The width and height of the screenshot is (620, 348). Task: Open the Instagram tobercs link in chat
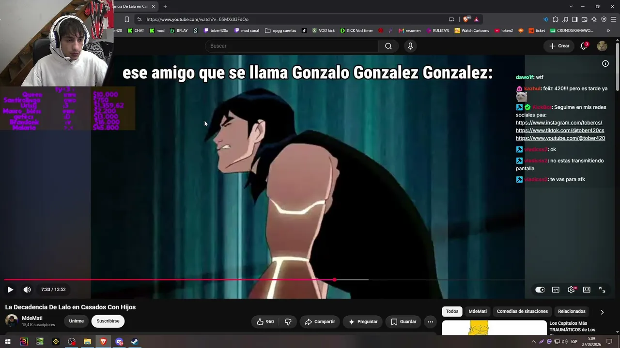coord(559,123)
